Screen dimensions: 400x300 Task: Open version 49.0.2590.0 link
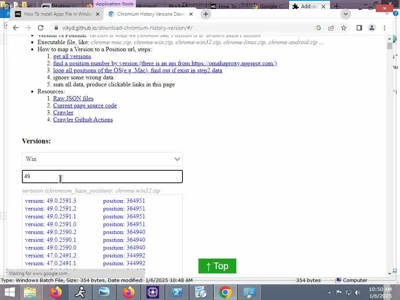coord(50,248)
